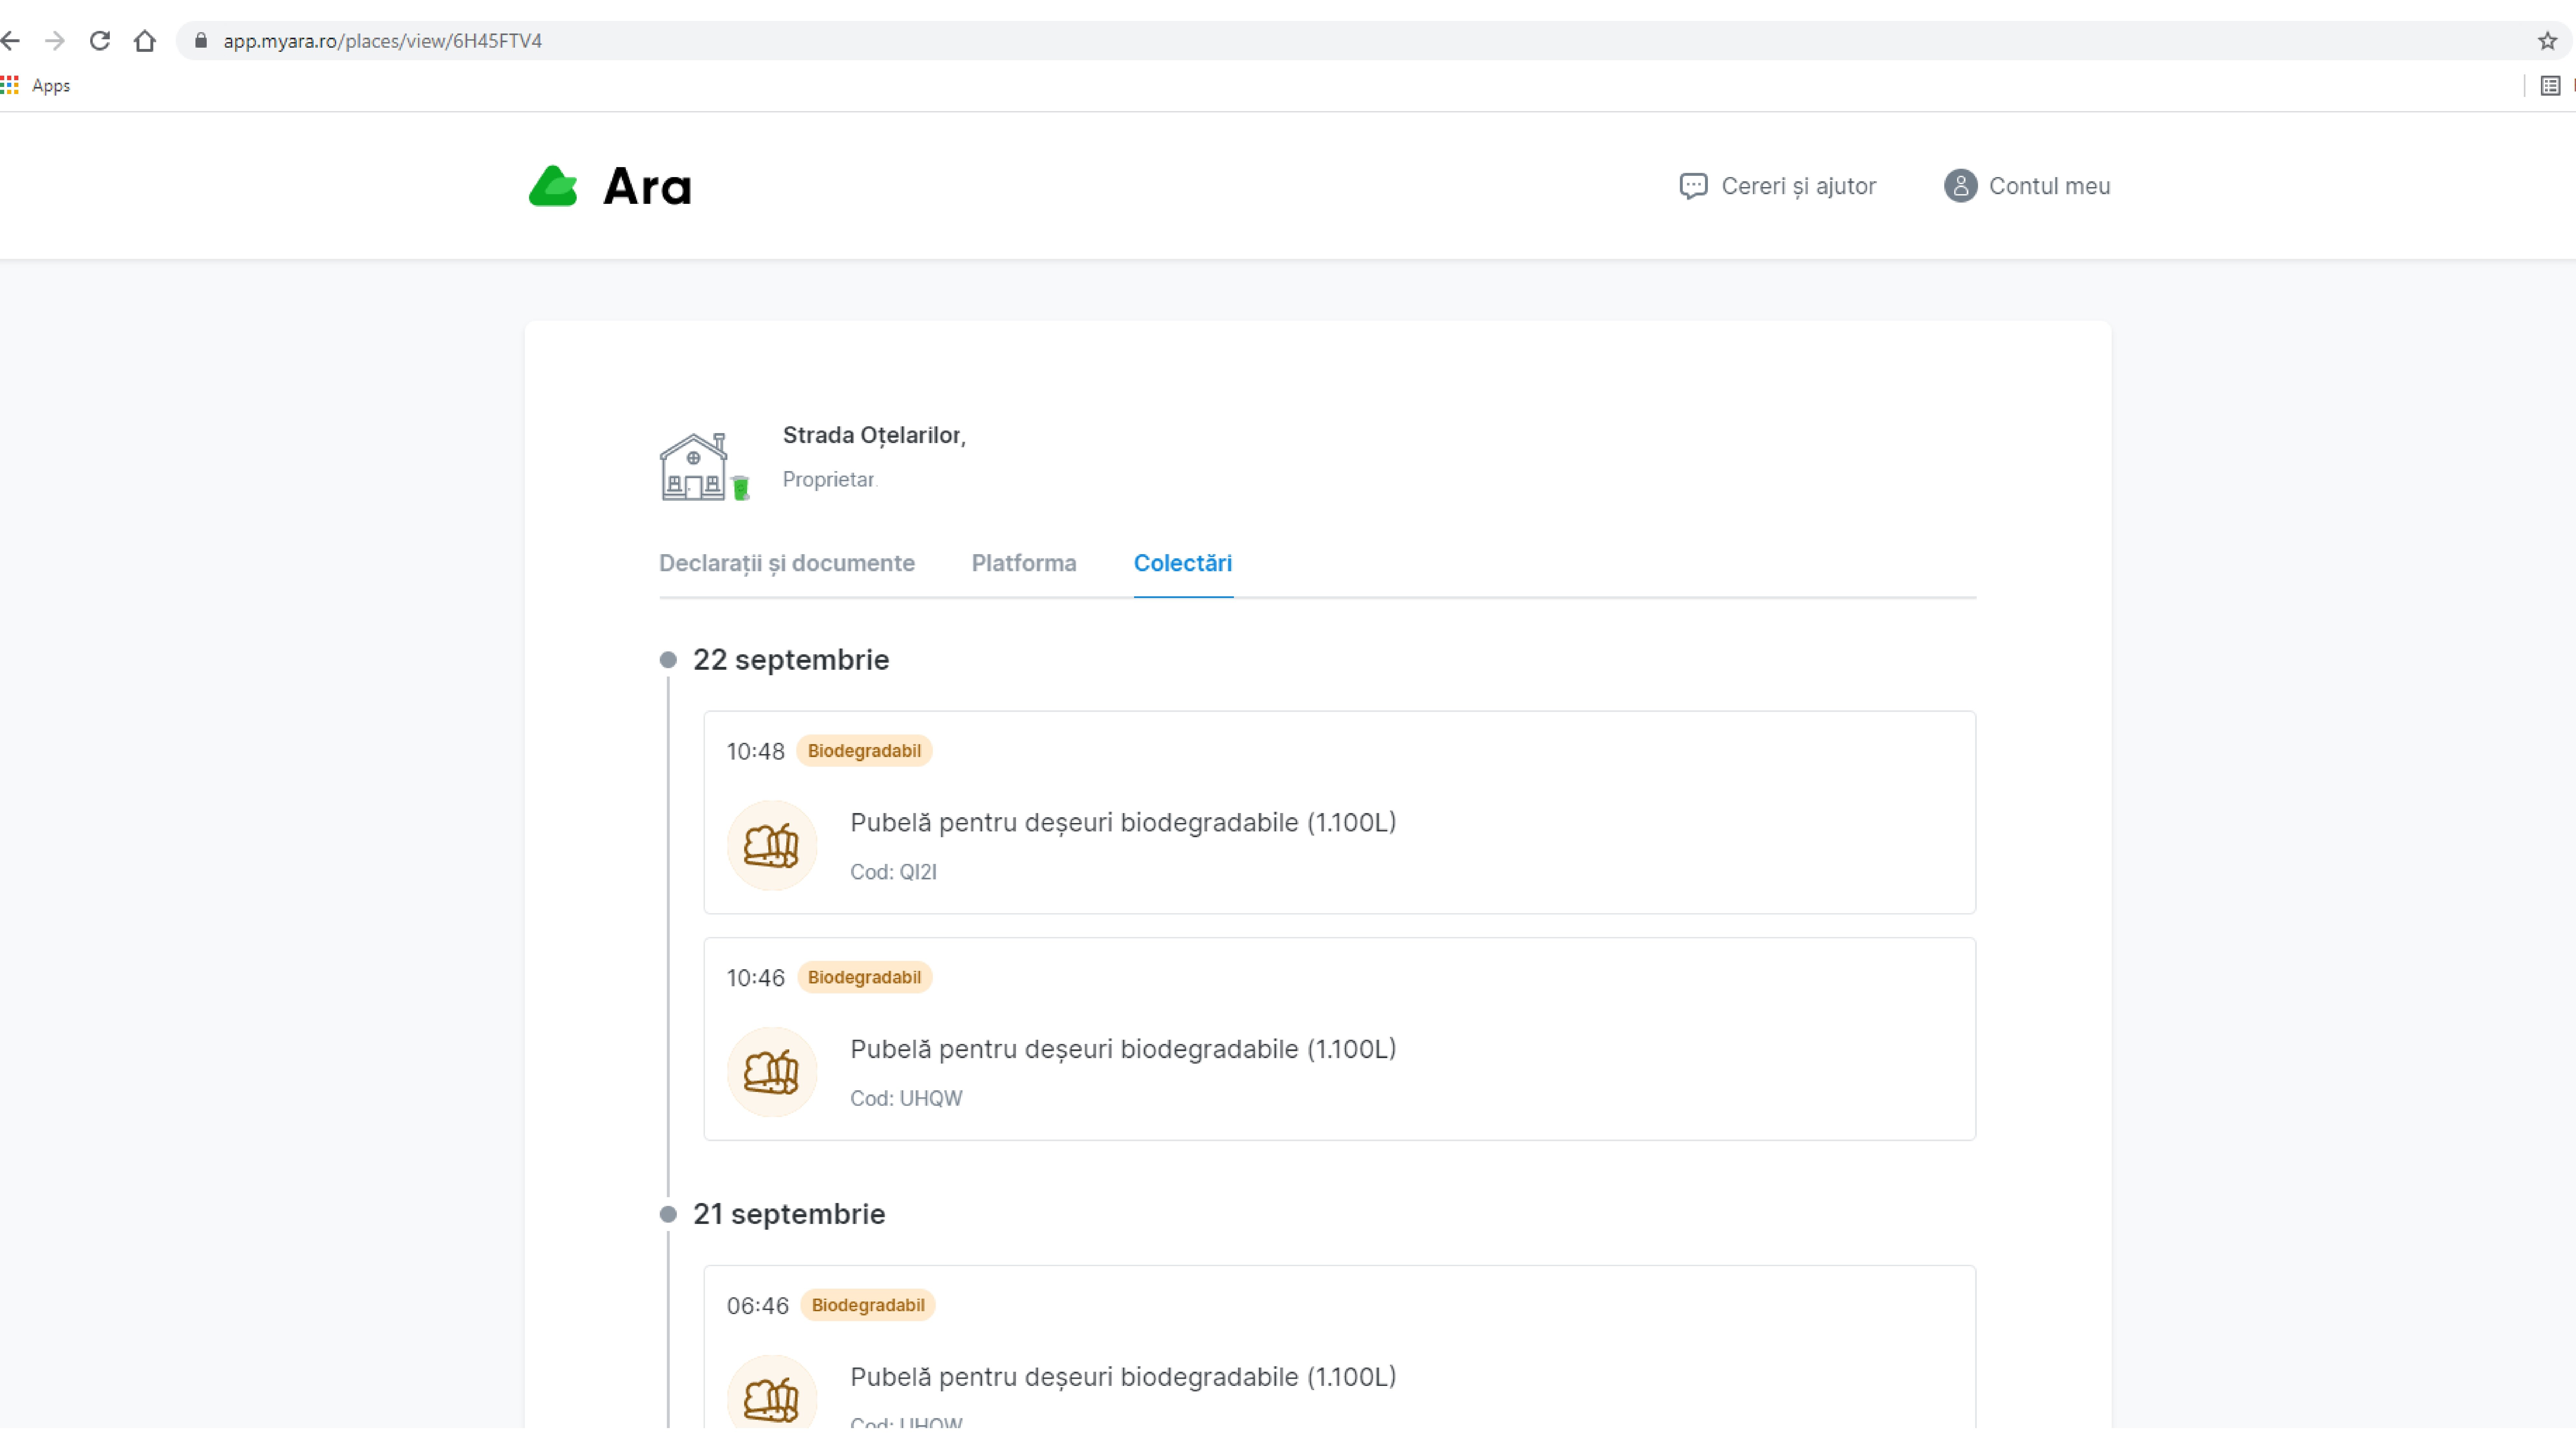Click the 21 septembrie timeline marker
2576x1449 pixels.
(668, 1214)
